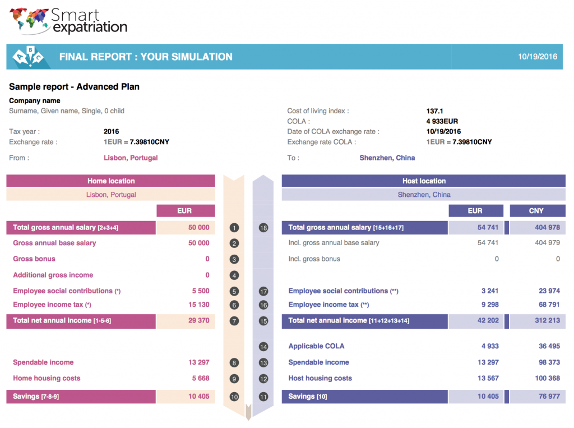Click the number 8 row marker
Image resolution: width=574 pixels, height=428 pixels.
(x=234, y=363)
